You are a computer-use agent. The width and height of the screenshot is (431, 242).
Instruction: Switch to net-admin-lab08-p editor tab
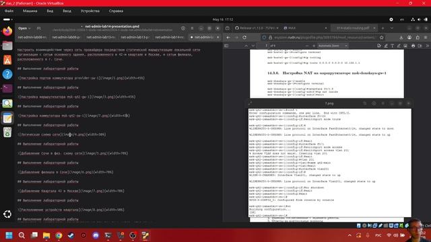point(66,37)
